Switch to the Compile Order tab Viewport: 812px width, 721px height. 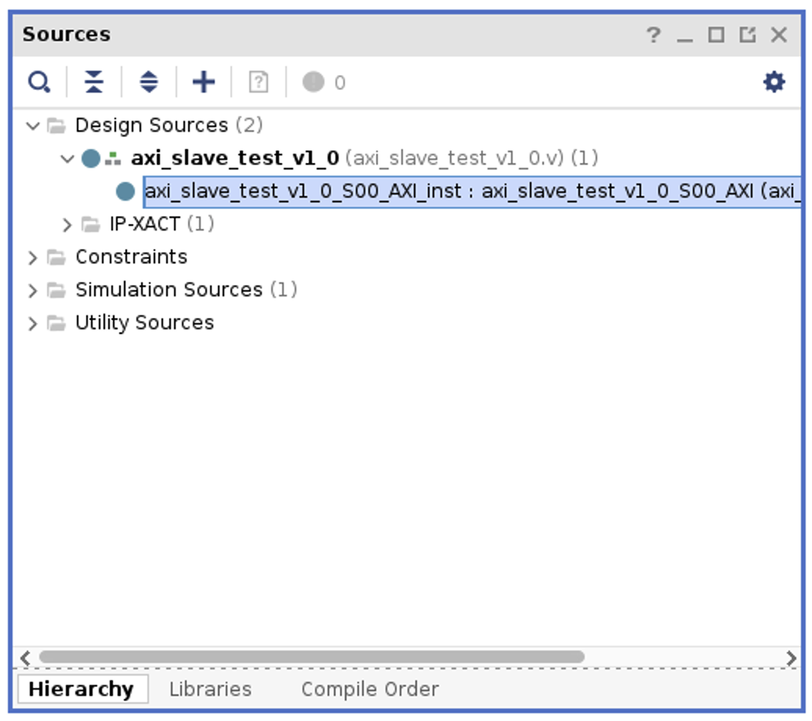tap(369, 689)
